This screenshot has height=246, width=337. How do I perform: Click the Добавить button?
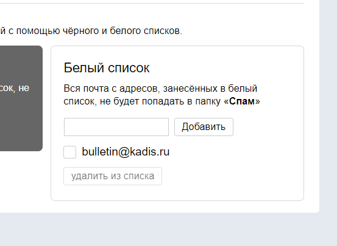click(204, 127)
